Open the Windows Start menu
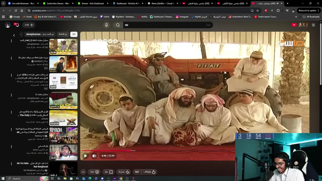This screenshot has height=181, width=322. [x=3, y=178]
